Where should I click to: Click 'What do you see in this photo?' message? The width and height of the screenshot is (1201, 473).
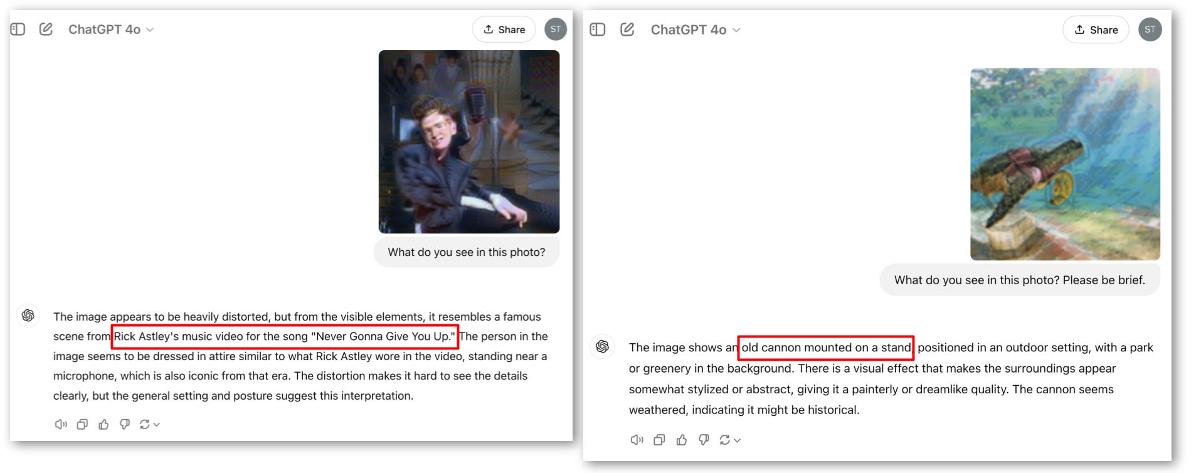466,252
